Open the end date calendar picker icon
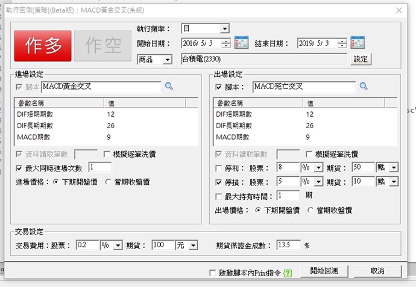The width and height of the screenshot is (416, 287). (x=358, y=43)
